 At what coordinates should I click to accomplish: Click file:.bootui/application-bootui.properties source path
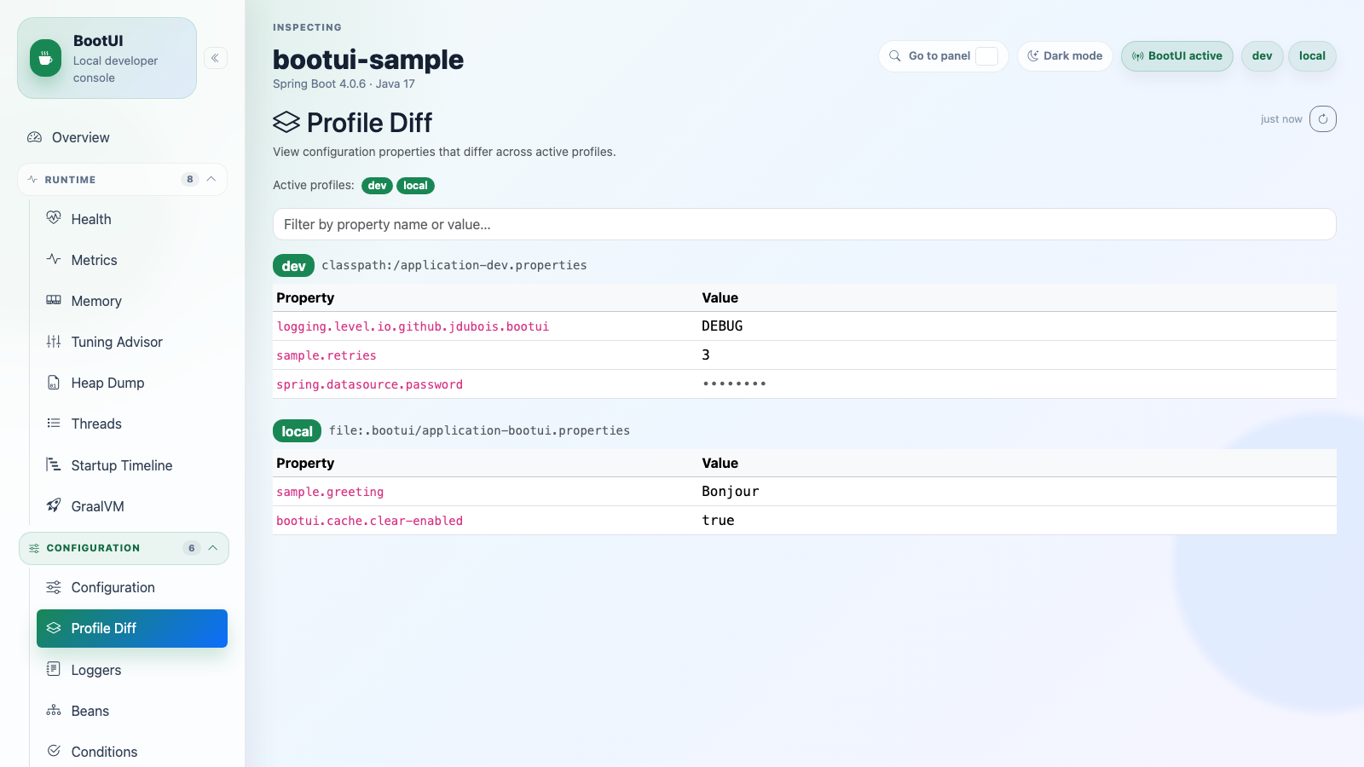(x=479, y=430)
